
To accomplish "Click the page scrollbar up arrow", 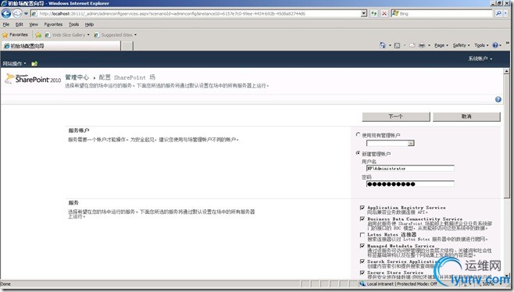I will tap(506, 71).
